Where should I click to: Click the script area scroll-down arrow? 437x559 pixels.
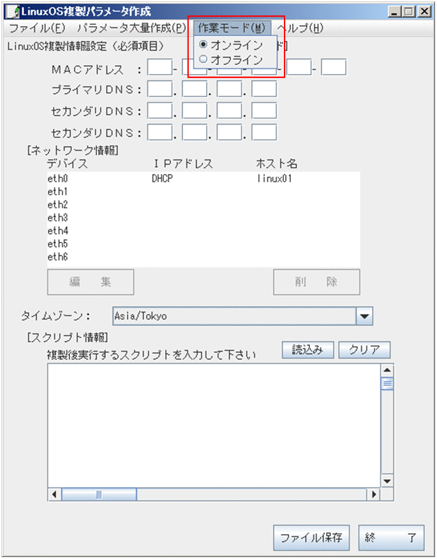(x=387, y=481)
